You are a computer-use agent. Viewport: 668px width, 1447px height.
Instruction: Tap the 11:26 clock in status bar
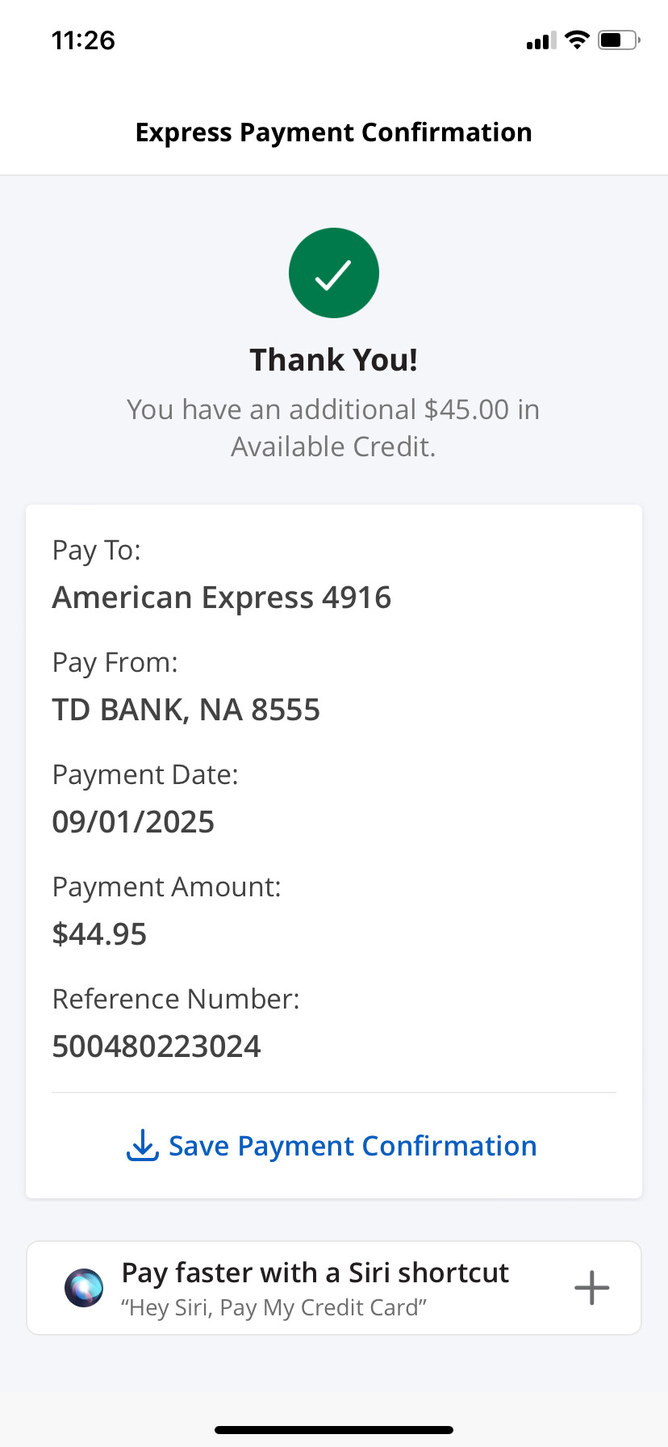(x=83, y=40)
